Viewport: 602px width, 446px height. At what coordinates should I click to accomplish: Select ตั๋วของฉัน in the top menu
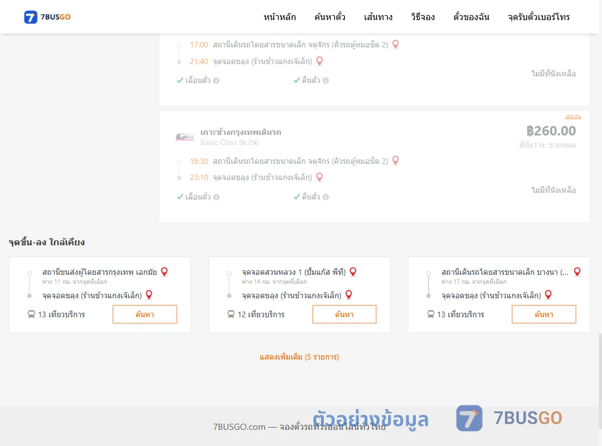click(471, 17)
